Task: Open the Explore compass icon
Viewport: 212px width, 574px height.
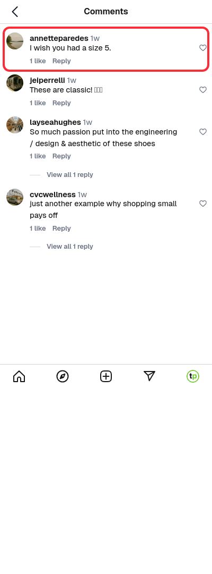Action: point(63,376)
